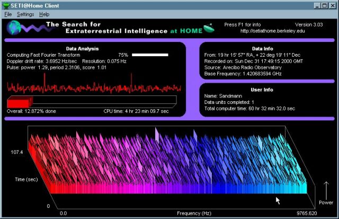Click the 'From: 19 hr 15' 57" RA' line
This screenshot has height=219, width=339.
[252, 55]
